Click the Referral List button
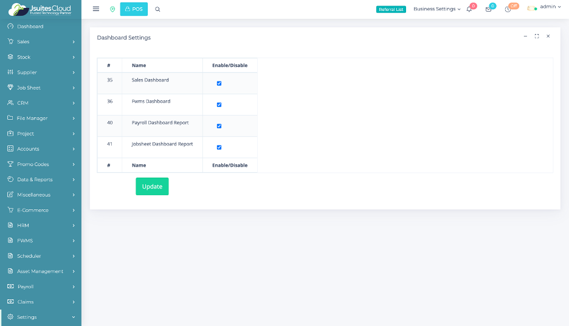Image resolution: width=569 pixels, height=326 pixels. (x=391, y=9)
